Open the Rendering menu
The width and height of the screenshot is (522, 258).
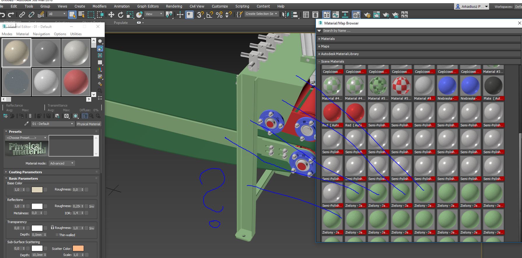(174, 6)
